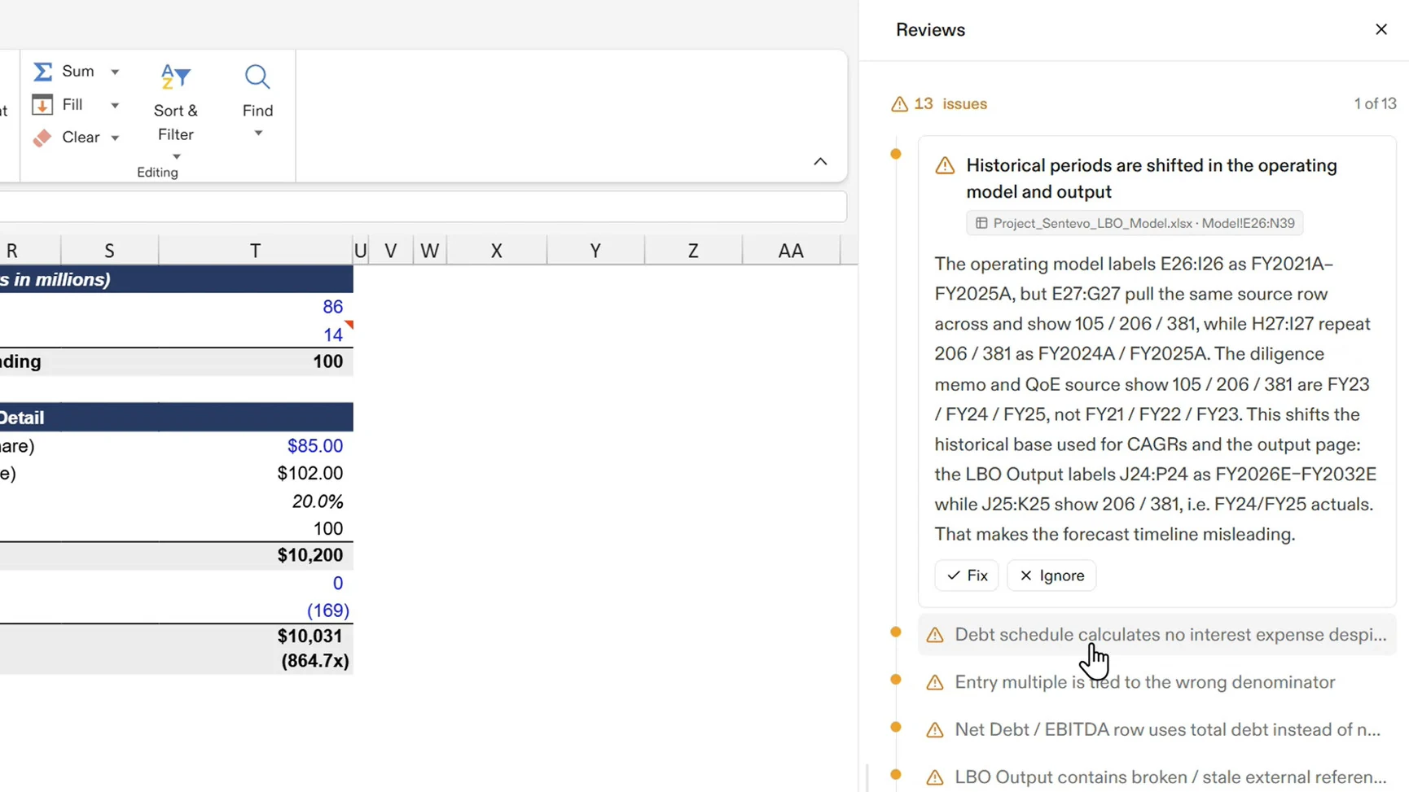The width and height of the screenshot is (1409, 792).
Task: Expand the Sort & Filter dropdown arrow
Action: 176,156
